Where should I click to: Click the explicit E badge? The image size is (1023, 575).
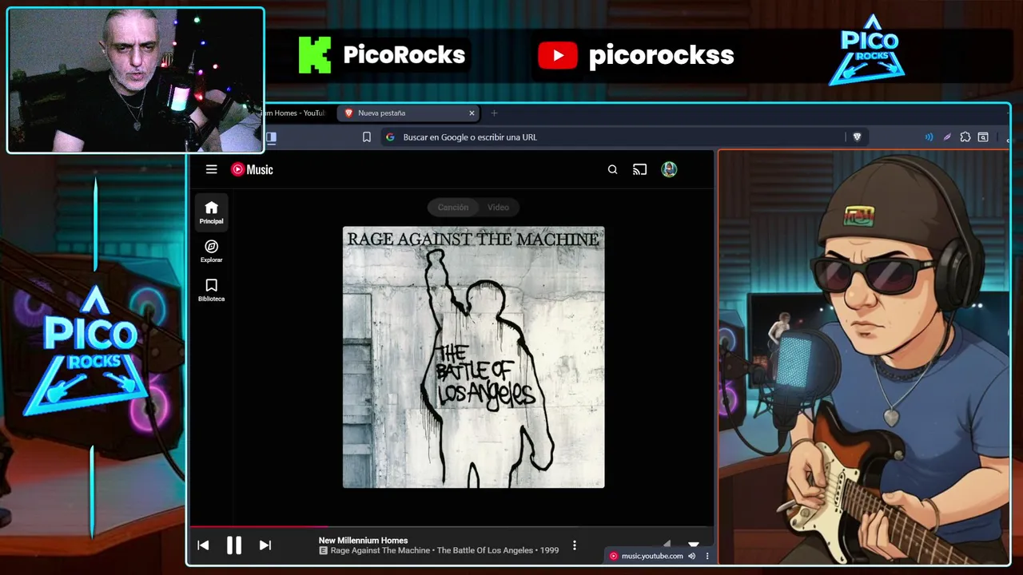point(323,551)
